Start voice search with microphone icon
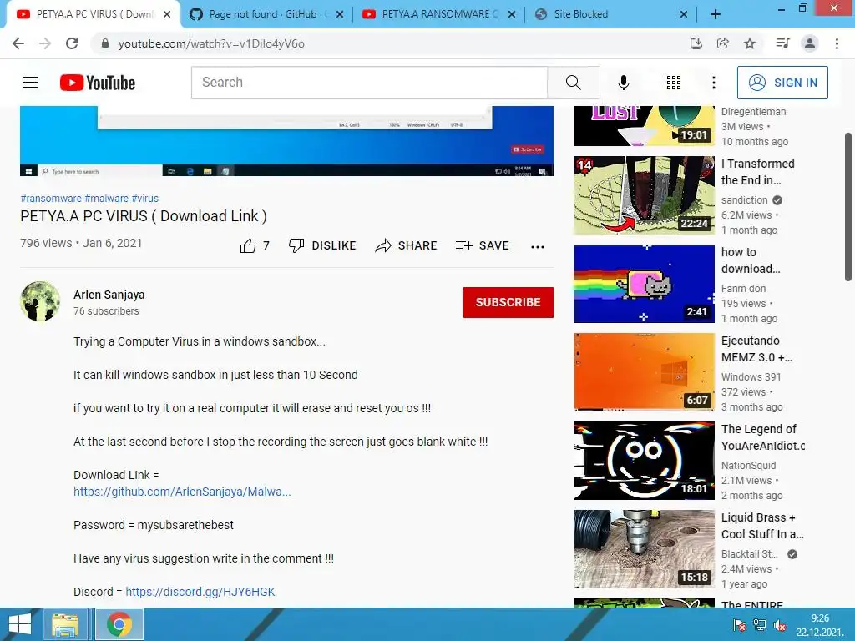Viewport: 855px width, 641px height. click(x=623, y=83)
